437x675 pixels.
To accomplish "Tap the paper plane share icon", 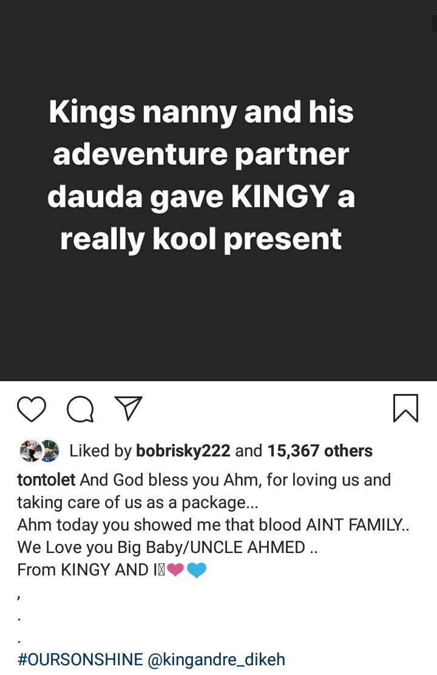I will tap(129, 409).
